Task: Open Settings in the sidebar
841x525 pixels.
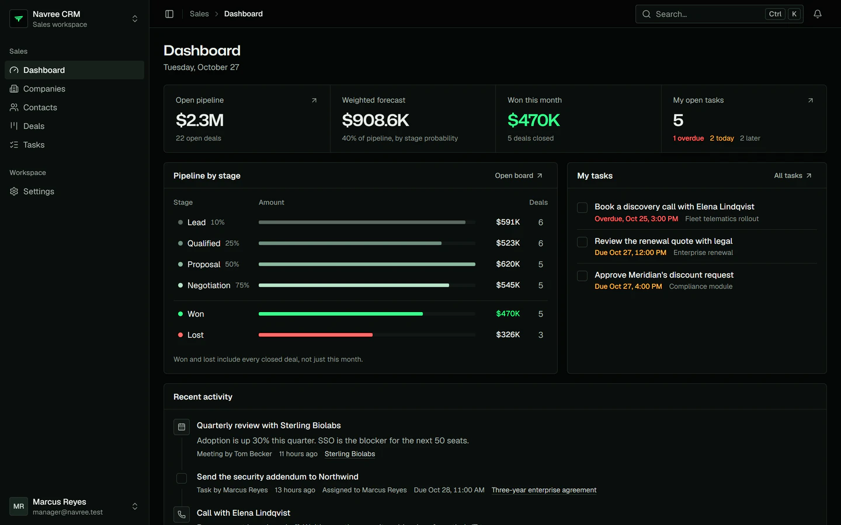Action: tap(74, 191)
